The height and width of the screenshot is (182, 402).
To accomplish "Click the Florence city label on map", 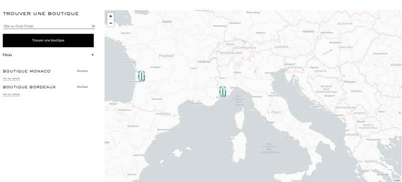I will click(x=256, y=97).
